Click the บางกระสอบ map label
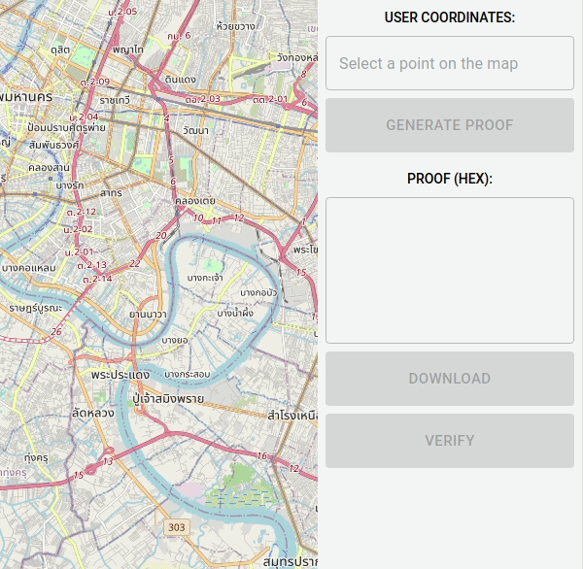583x569 pixels. pos(188,374)
